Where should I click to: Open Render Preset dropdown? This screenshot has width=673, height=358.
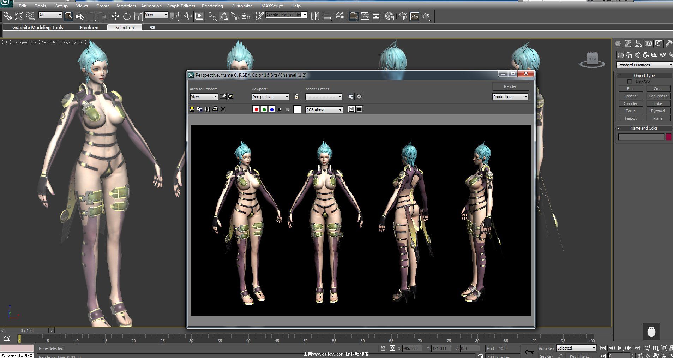324,97
